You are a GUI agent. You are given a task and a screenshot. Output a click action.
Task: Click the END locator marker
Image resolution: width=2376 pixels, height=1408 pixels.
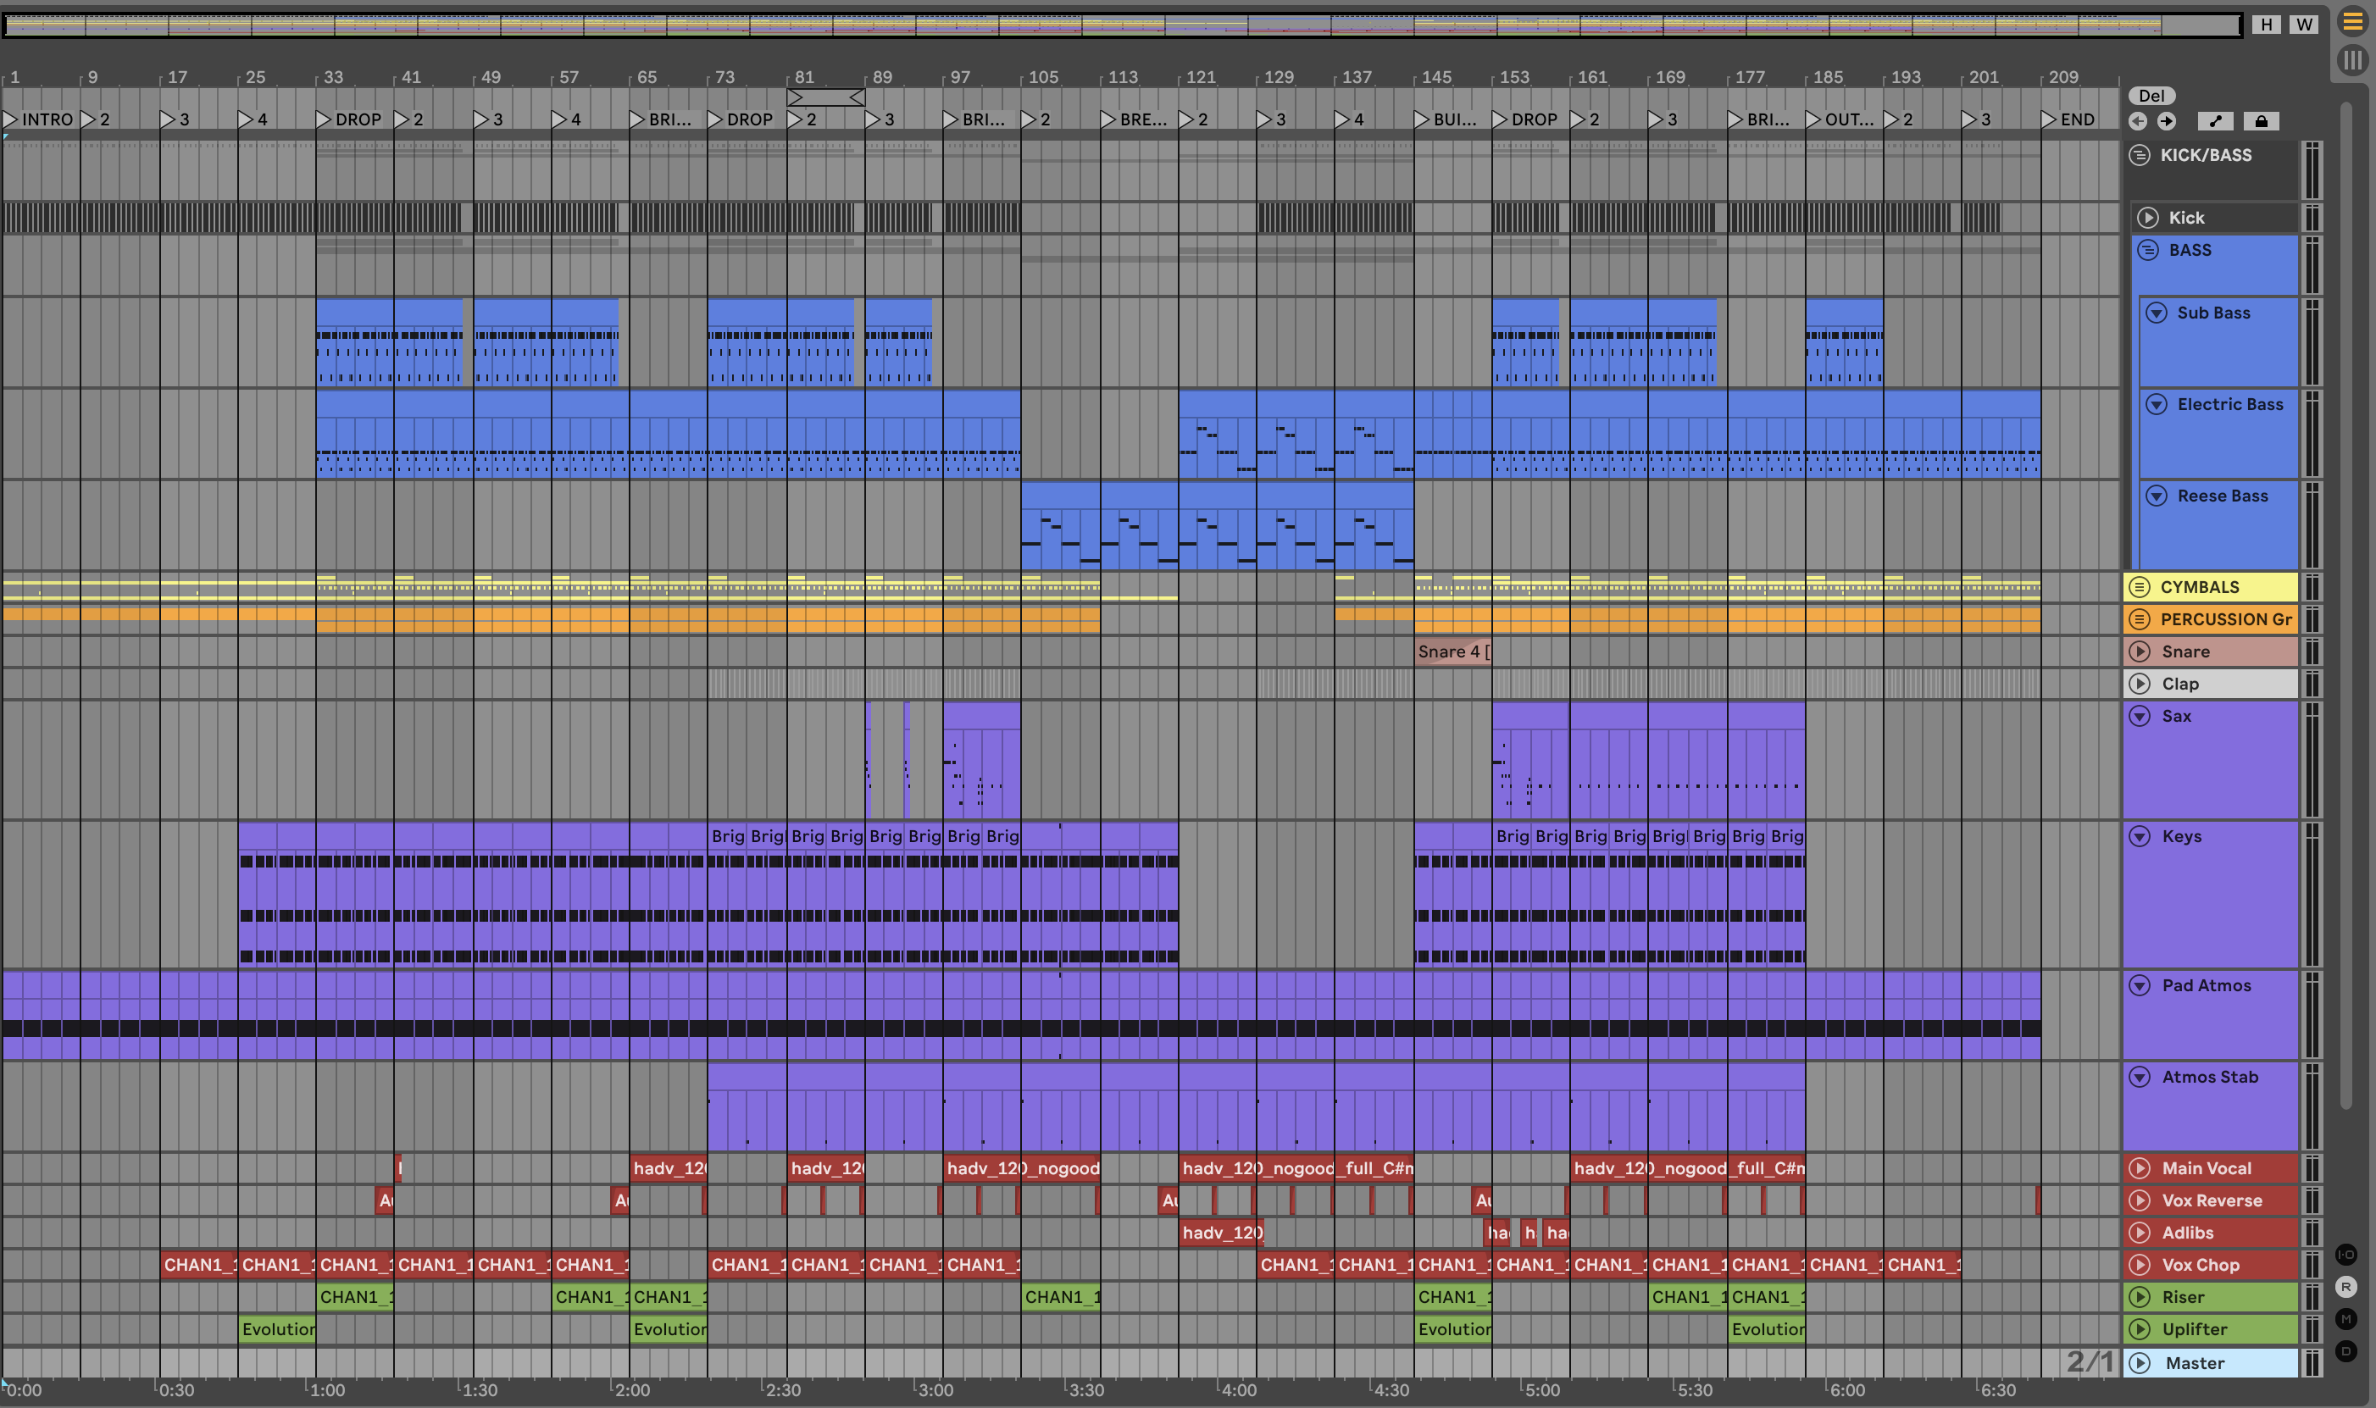[2068, 119]
